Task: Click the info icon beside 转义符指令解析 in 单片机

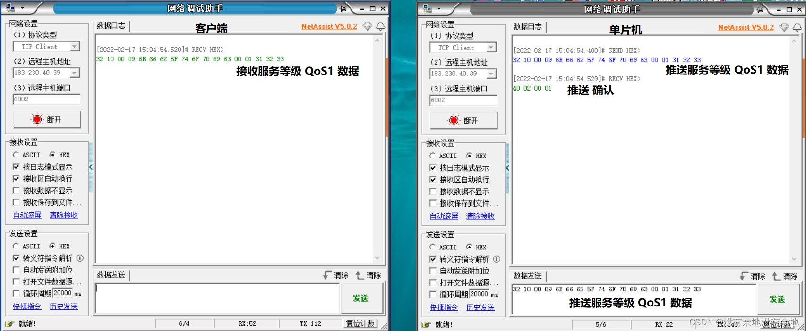Action: pyautogui.click(x=497, y=259)
